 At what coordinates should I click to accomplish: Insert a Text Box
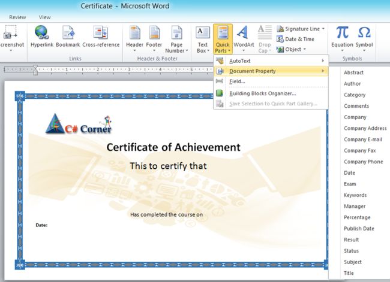tap(203, 39)
